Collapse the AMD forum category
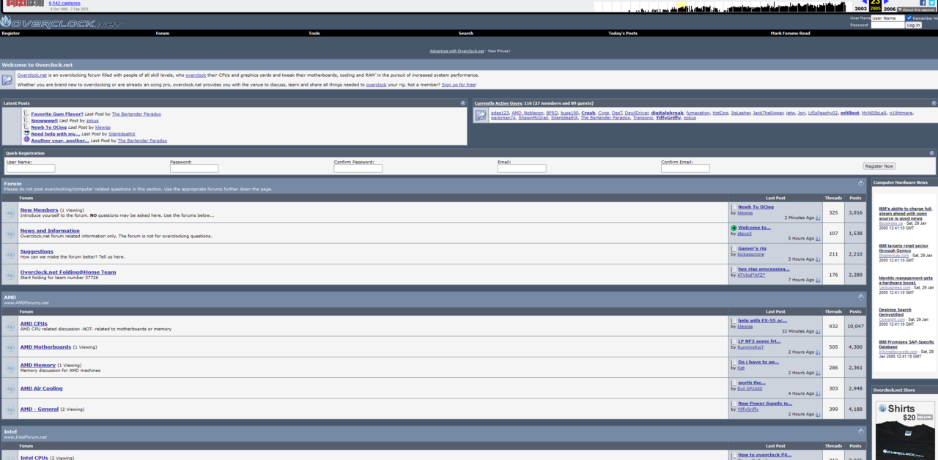Screen dimensions: 938x460 [861, 297]
